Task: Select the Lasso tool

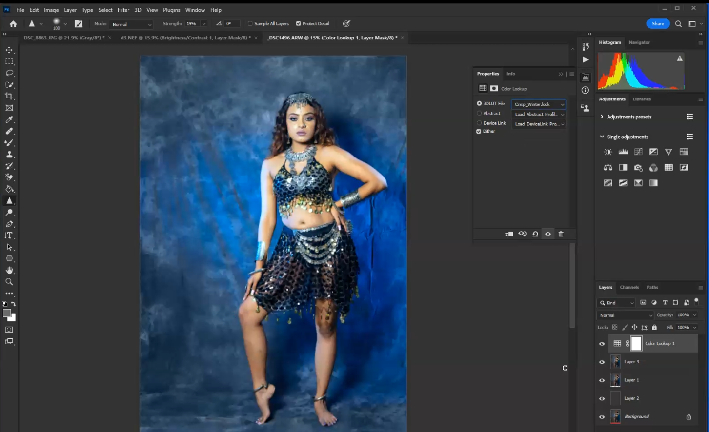Action: pos(9,73)
